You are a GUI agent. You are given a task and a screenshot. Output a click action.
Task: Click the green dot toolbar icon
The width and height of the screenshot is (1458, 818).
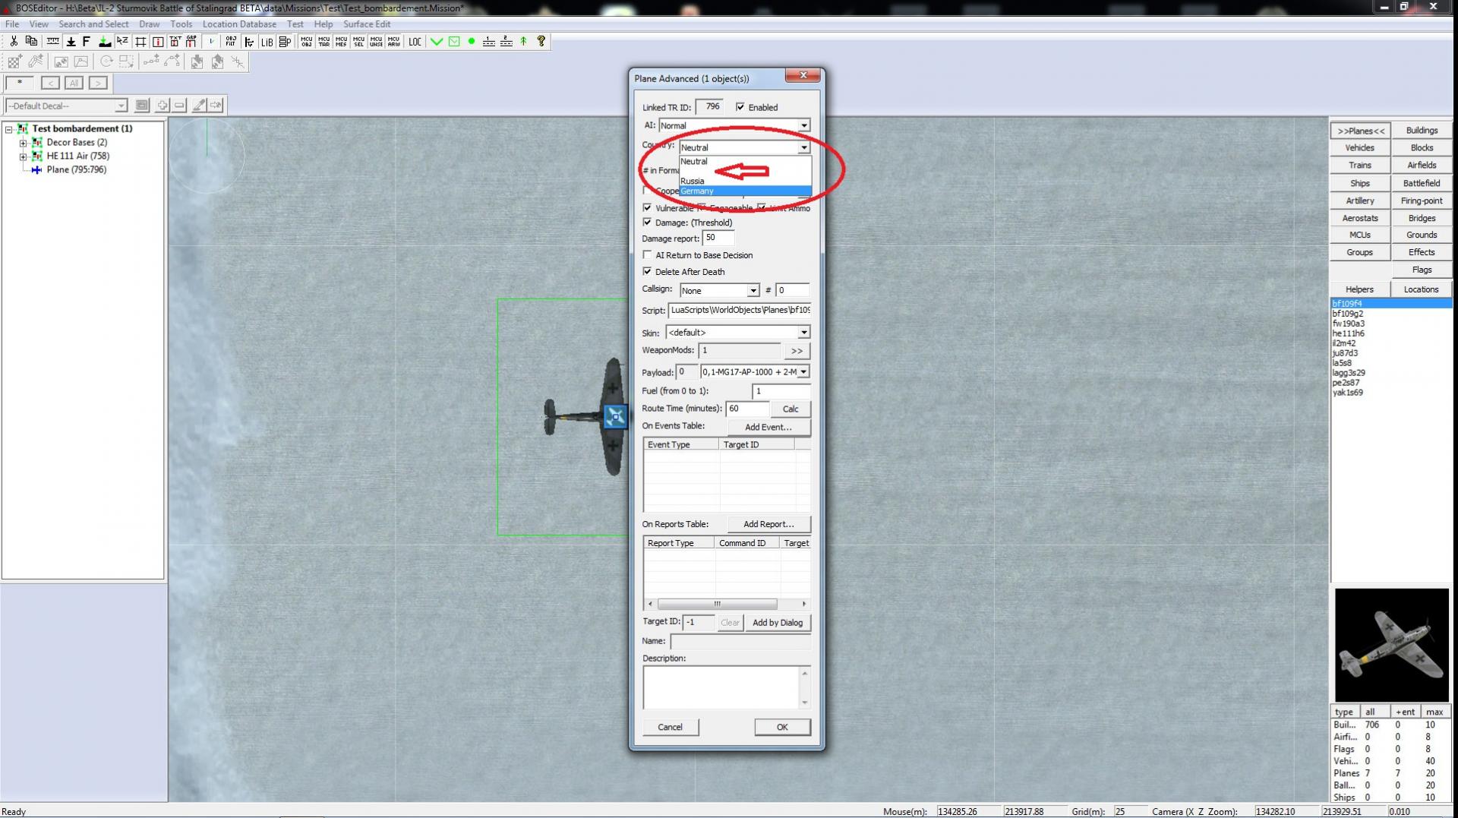pyautogui.click(x=472, y=42)
